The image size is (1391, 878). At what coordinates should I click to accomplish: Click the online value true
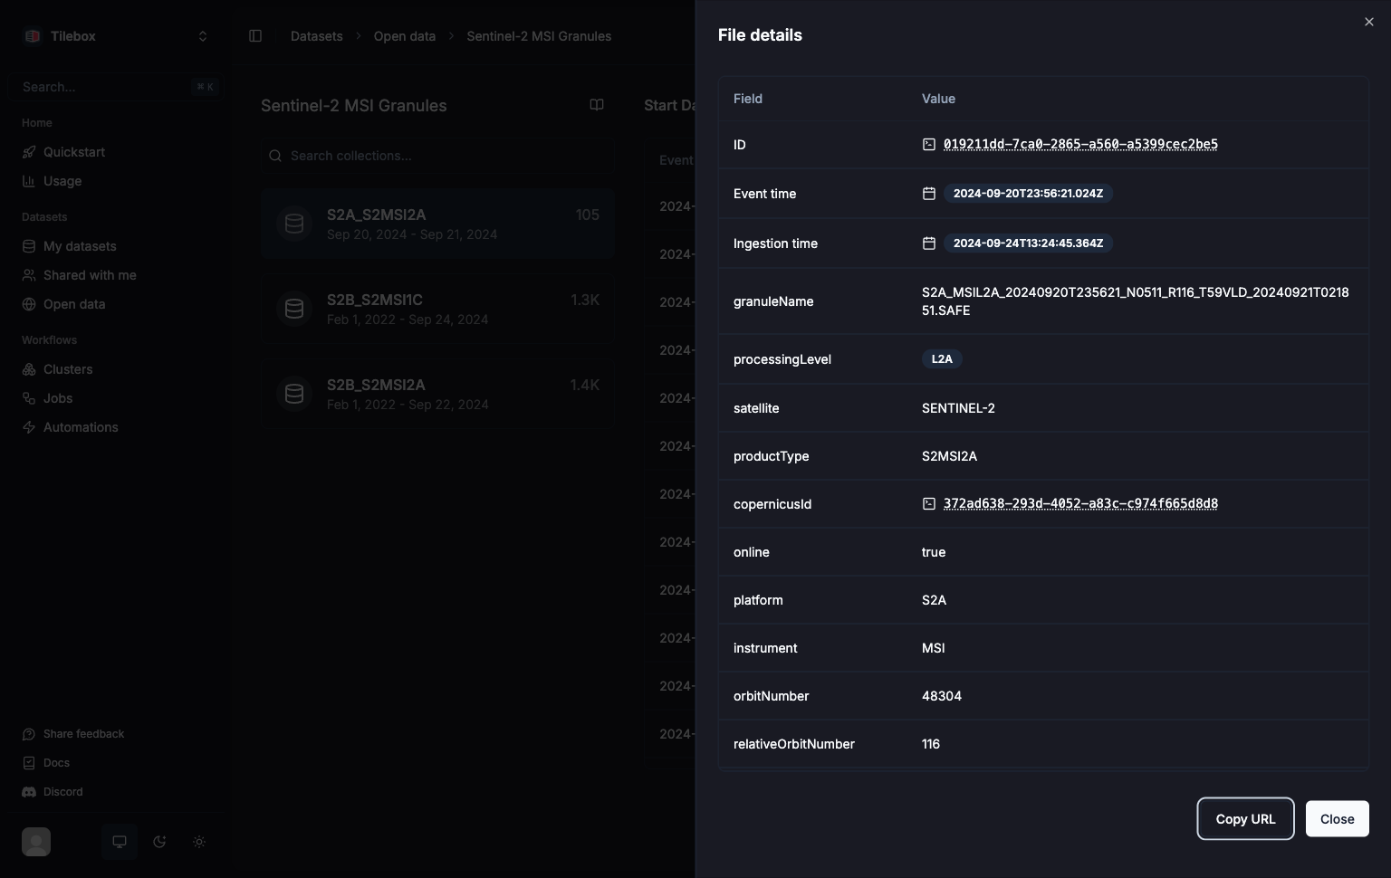pos(934,552)
